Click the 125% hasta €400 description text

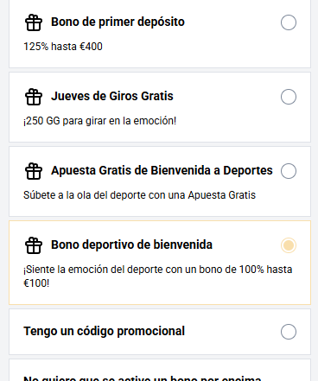click(x=63, y=47)
